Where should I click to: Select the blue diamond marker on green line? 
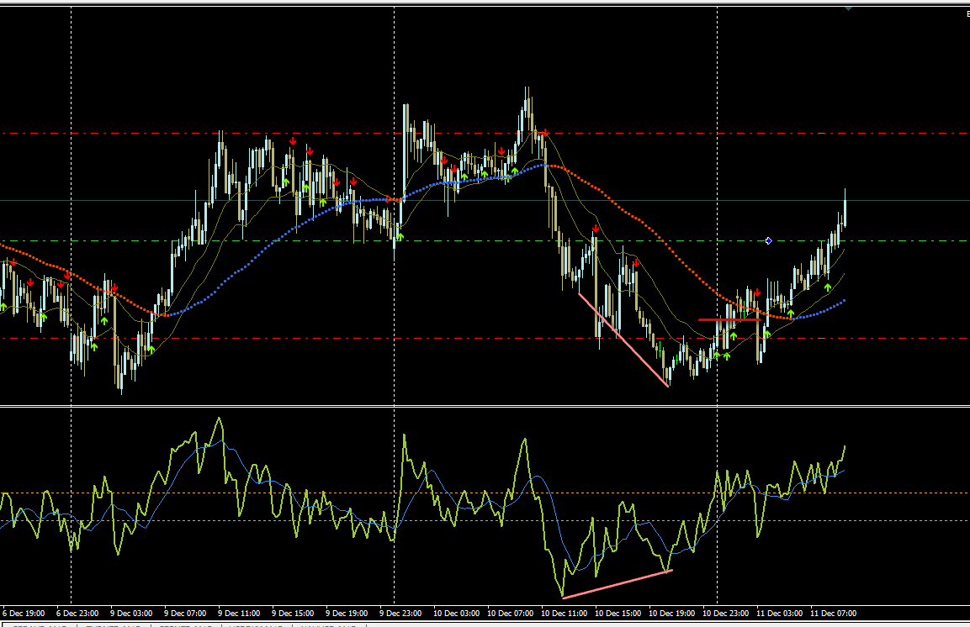point(768,241)
